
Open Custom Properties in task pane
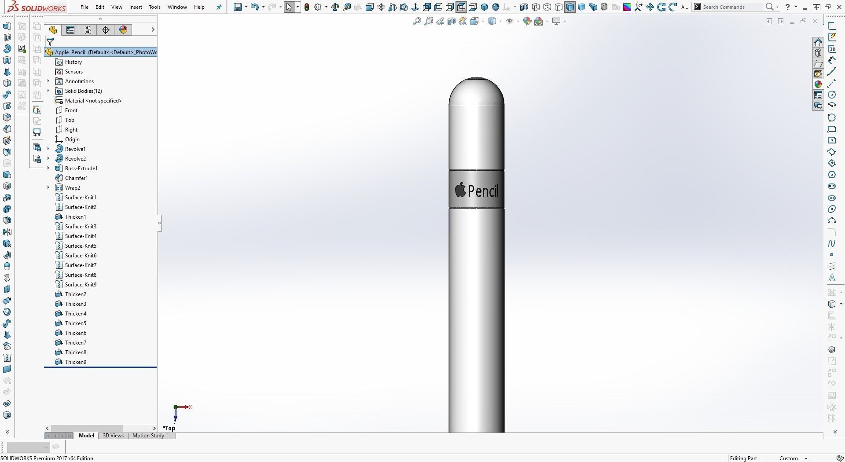point(818,95)
